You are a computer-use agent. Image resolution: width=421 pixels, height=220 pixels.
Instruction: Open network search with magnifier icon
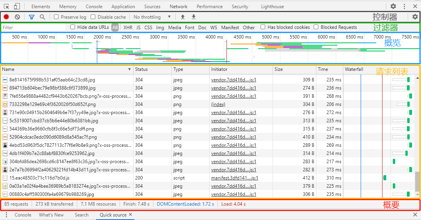pos(42,17)
